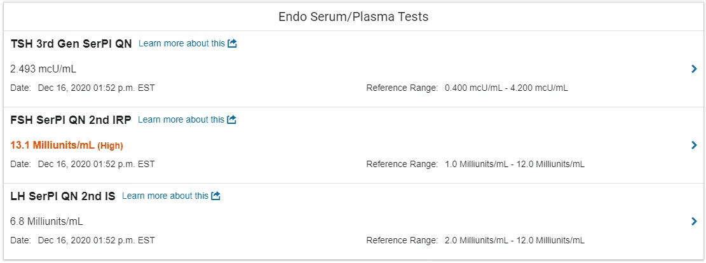706x263 pixels.
Task: Click LH reference range 2.0 - 12.0 text
Action: (x=515, y=240)
